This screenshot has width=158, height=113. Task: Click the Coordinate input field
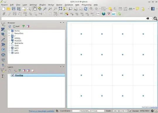tap(88, 111)
